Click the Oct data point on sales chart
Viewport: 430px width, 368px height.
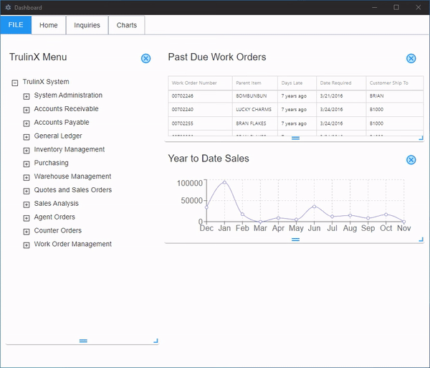(386, 214)
